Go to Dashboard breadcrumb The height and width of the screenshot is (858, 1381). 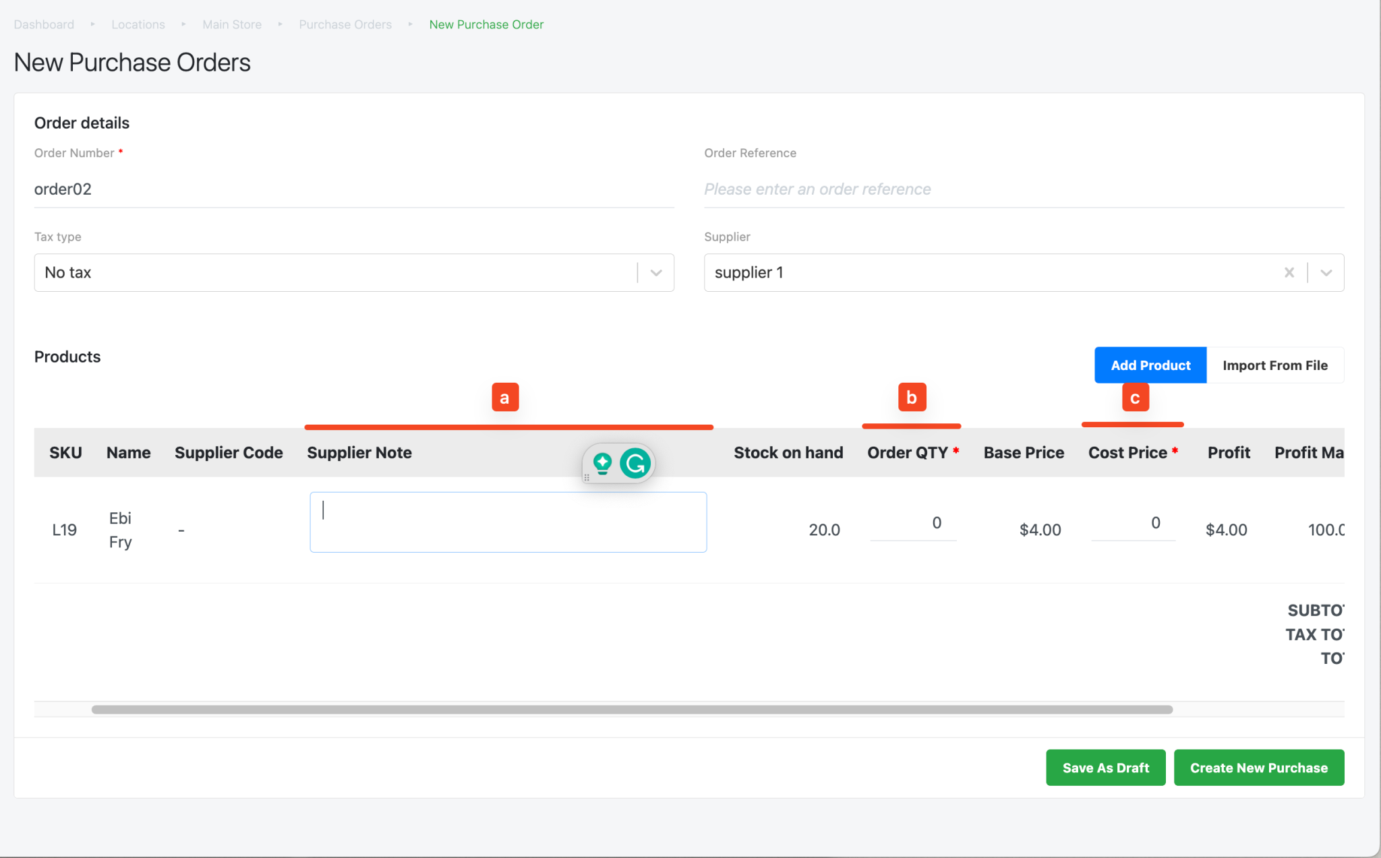pos(44,24)
